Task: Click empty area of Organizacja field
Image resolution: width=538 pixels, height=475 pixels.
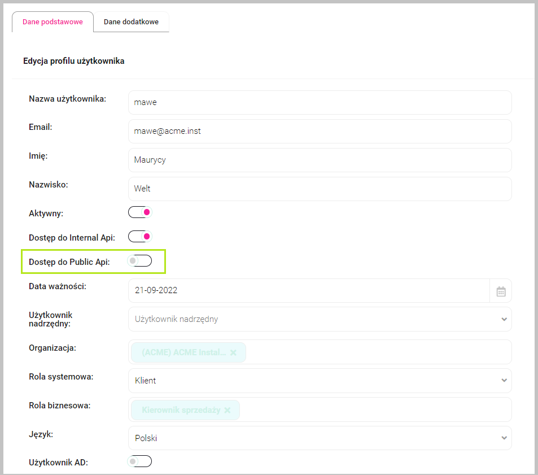Action: (x=378, y=352)
